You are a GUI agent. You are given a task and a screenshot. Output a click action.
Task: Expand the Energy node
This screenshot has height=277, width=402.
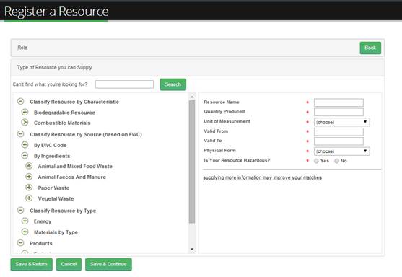tap(25, 221)
